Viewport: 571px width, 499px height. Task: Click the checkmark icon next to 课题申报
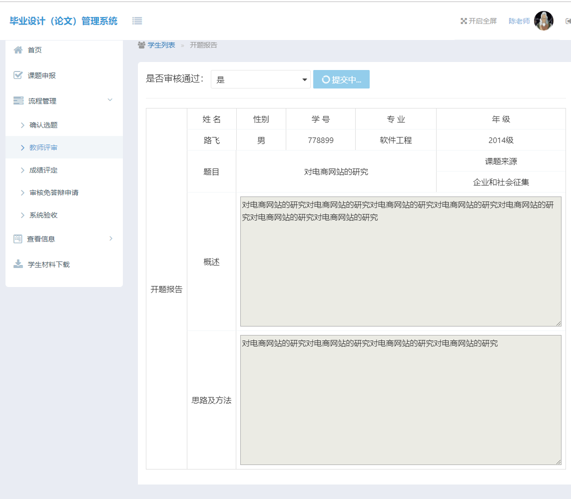[x=17, y=75]
